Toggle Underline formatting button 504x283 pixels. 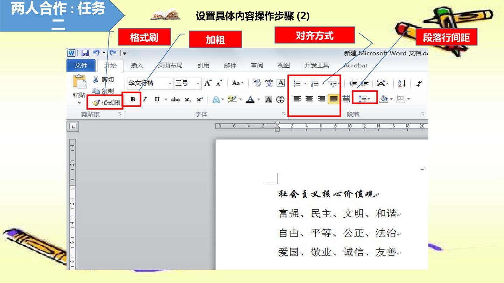(157, 100)
